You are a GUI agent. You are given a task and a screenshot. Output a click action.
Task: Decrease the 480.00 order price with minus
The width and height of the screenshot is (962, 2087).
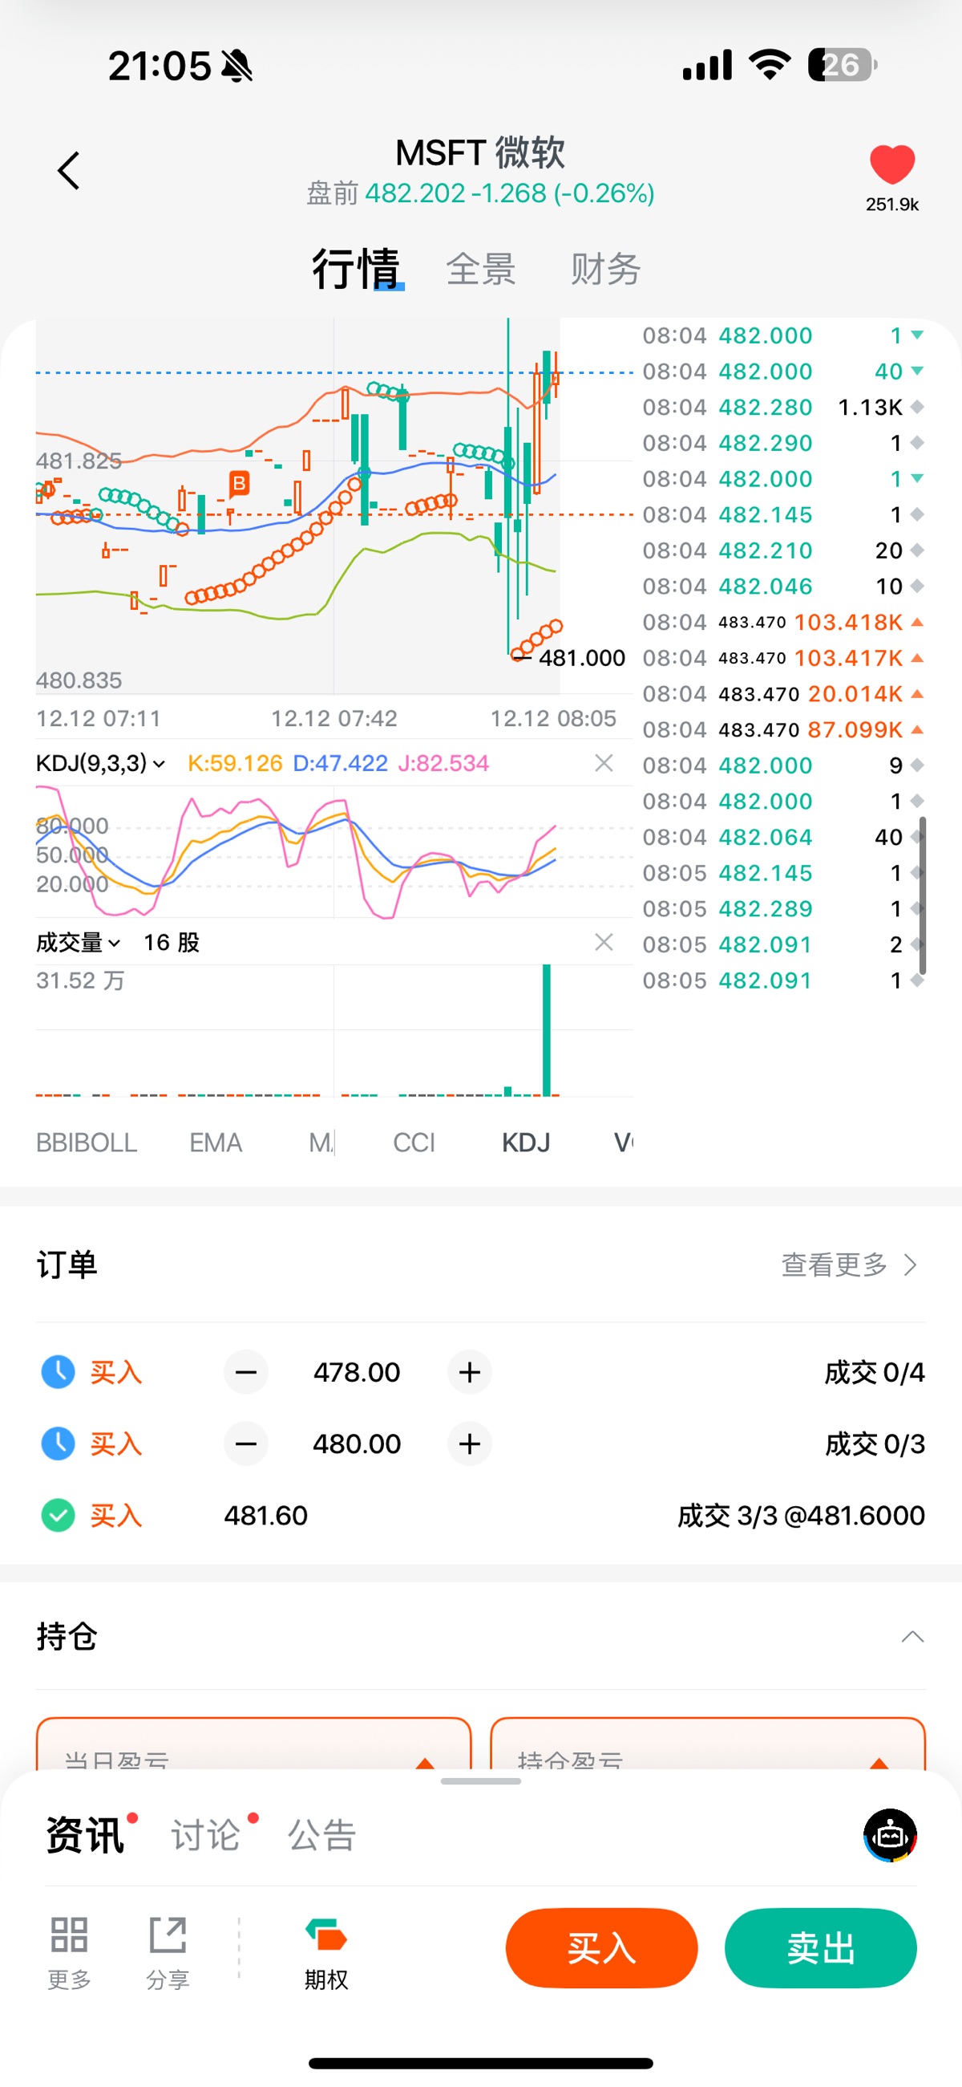pos(246,1443)
